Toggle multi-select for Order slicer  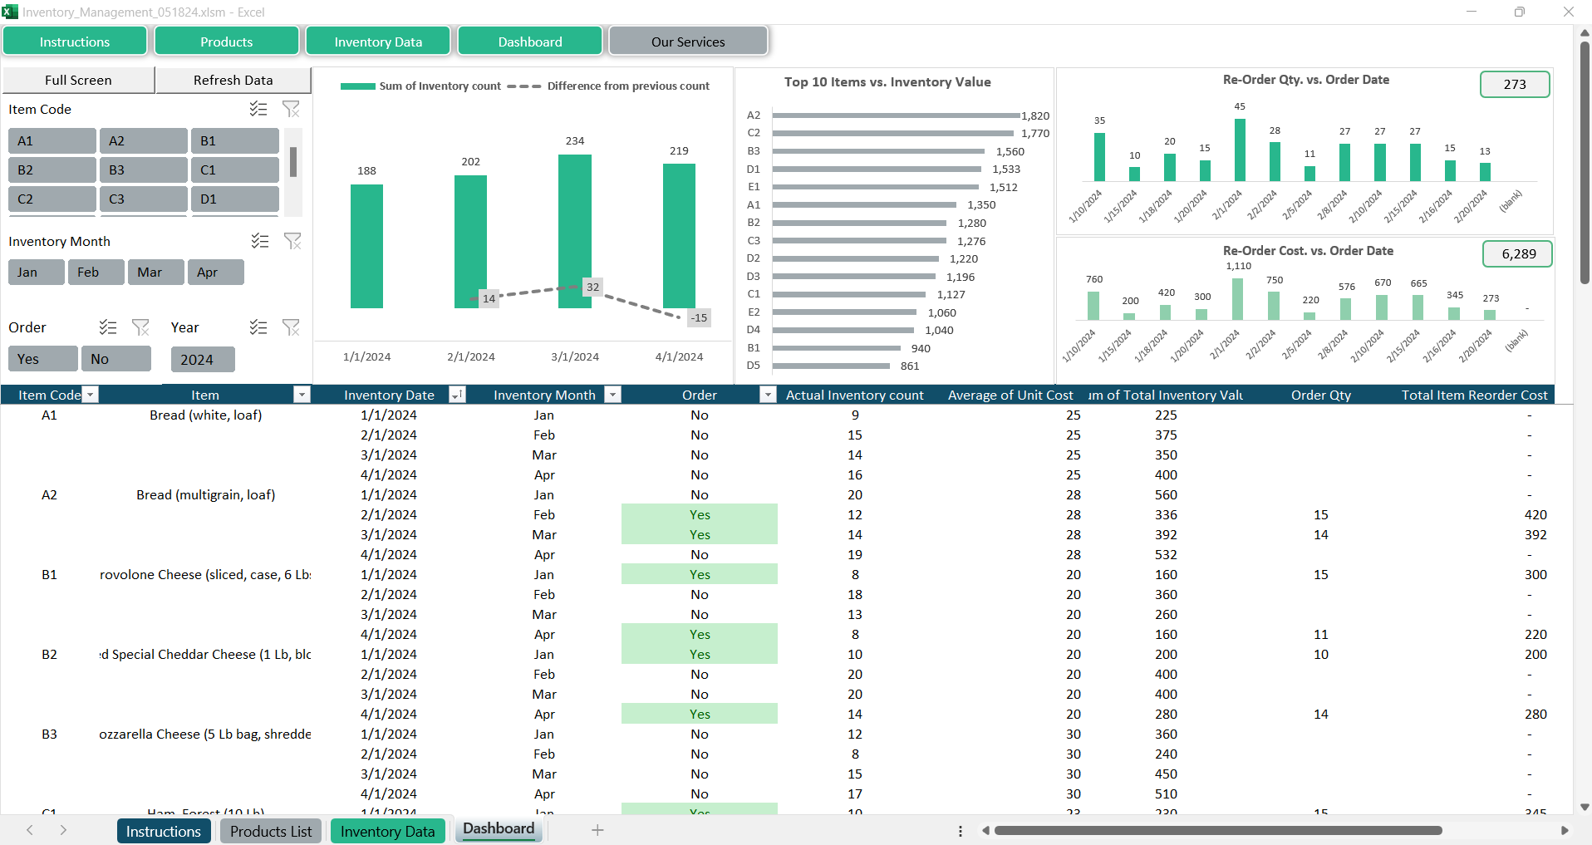pos(108,327)
